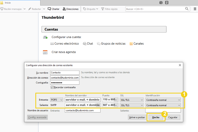Open the Saliente port dropdown 587 o 465
Screen dimensions: 198x132
tap(110, 105)
